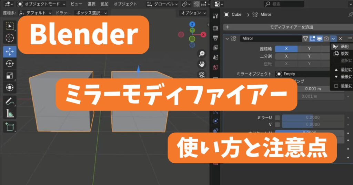Open the Tool properties tab
Screen dimensions: 353x185
215,16
